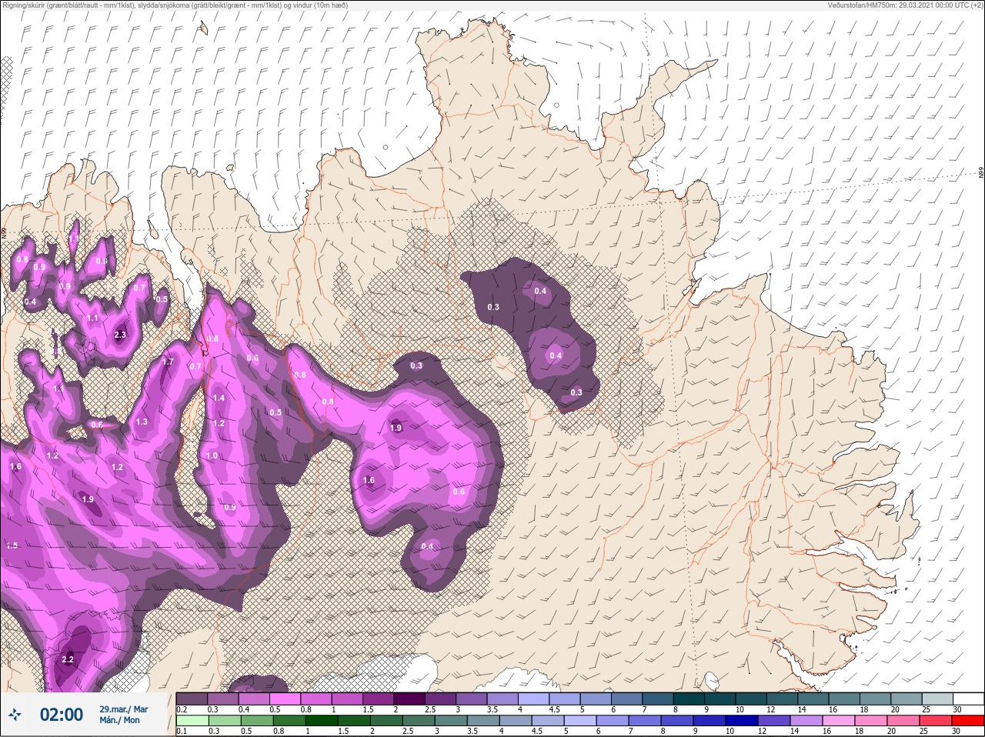Click the weekday text 'Mán./ Mon'

(x=120, y=720)
